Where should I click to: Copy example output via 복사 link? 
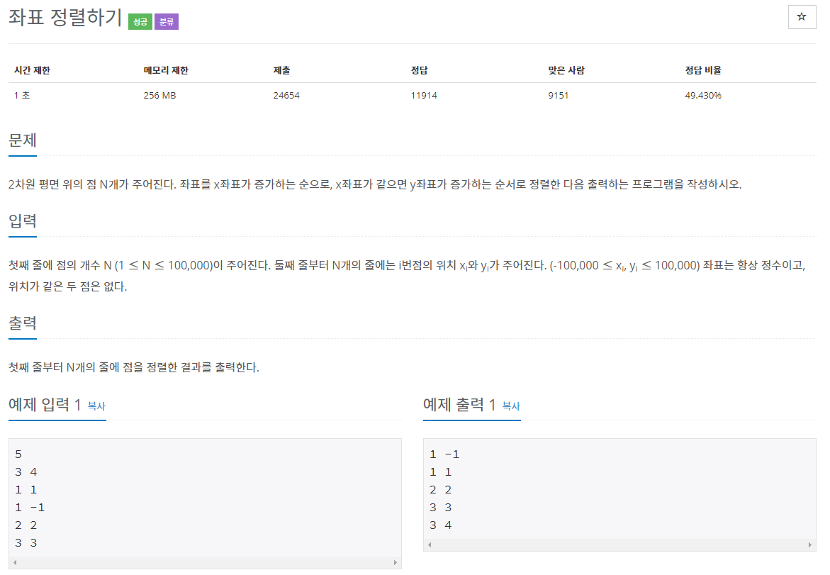coord(511,406)
